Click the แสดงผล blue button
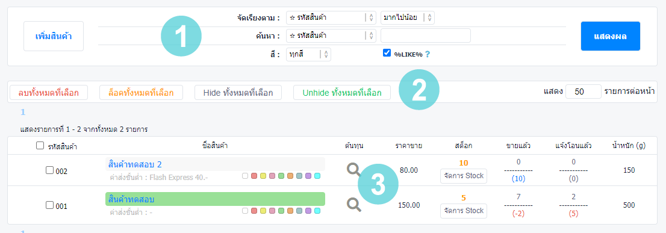Viewport: 666px width, 233px height. (x=611, y=36)
